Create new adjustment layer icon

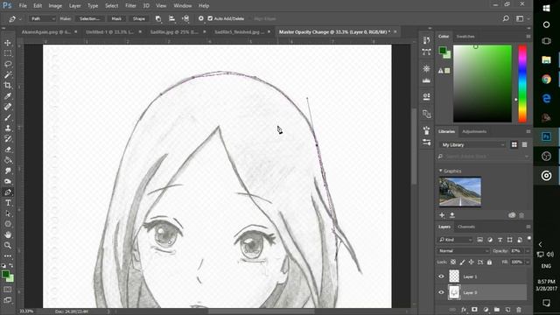(486, 310)
